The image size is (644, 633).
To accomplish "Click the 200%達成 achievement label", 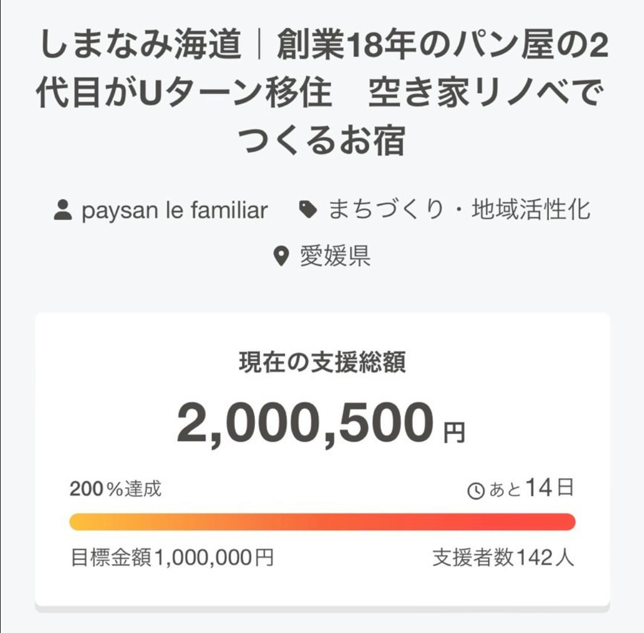I will click(116, 489).
